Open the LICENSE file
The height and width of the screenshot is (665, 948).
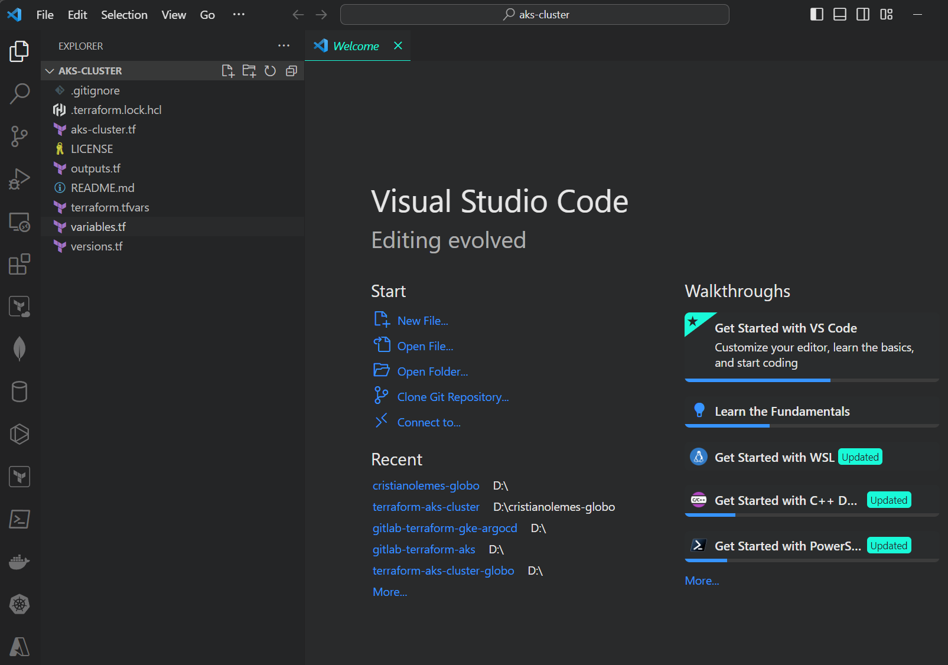pos(172,149)
